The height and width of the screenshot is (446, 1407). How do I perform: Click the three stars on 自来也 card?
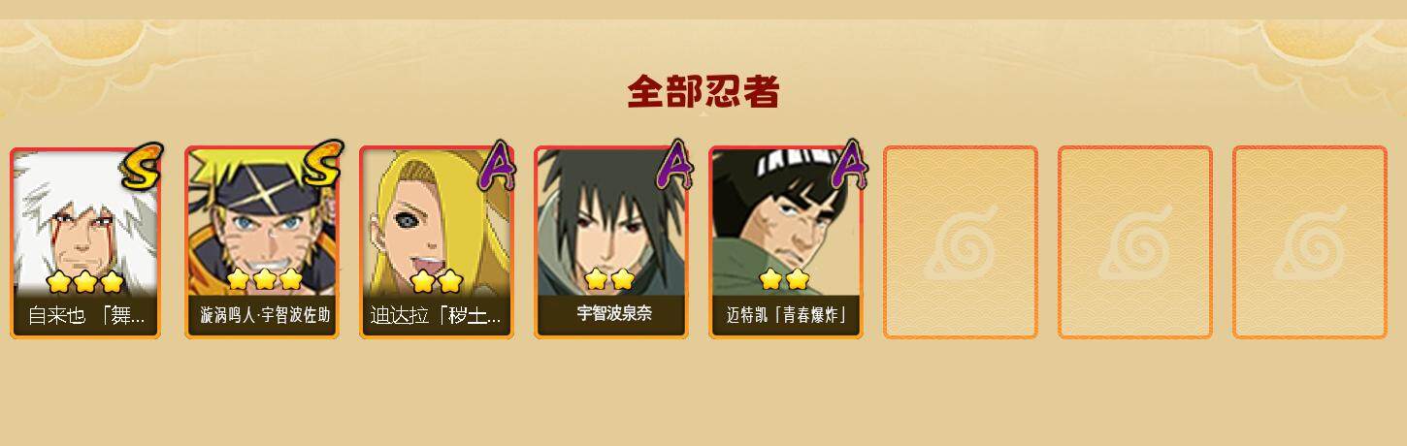(x=85, y=282)
